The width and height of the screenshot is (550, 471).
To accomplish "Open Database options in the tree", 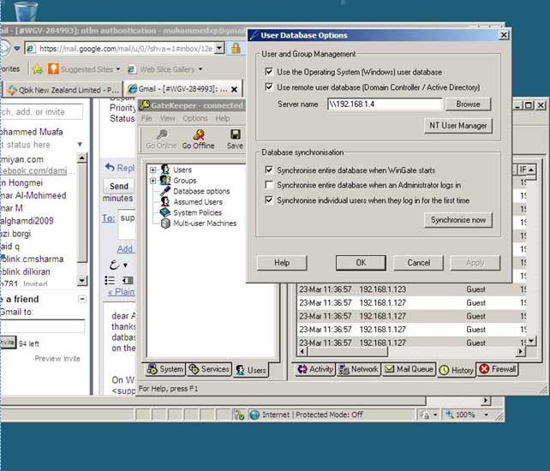I will point(201,191).
